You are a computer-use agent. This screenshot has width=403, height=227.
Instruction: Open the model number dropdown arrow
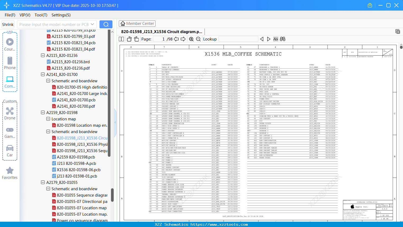pos(92,24)
